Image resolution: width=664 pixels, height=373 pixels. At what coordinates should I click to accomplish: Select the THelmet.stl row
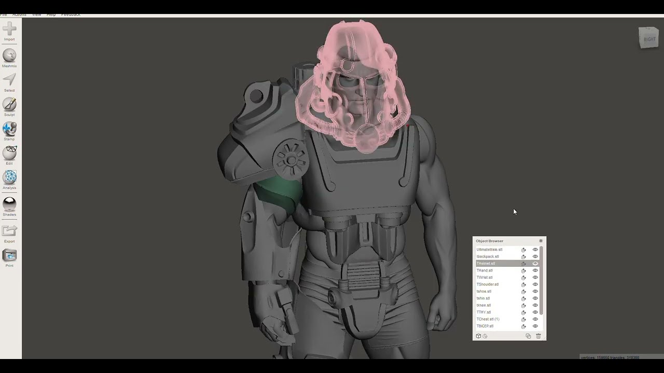click(507, 264)
